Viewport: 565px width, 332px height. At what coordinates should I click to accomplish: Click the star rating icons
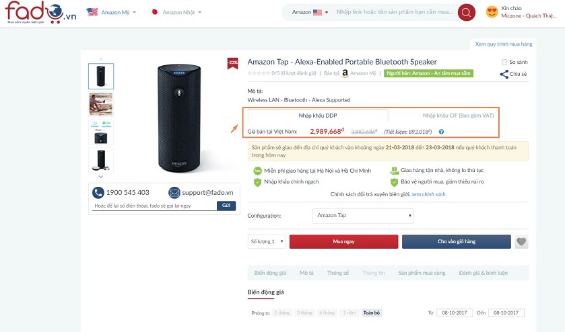pyautogui.click(x=259, y=73)
